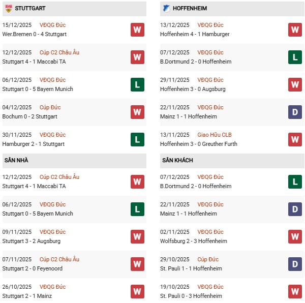Click L badge for Stuttgart 0 - 5 Bayern Munich in Stuttgart section
The height and width of the screenshot is (303, 305).
[x=137, y=84]
